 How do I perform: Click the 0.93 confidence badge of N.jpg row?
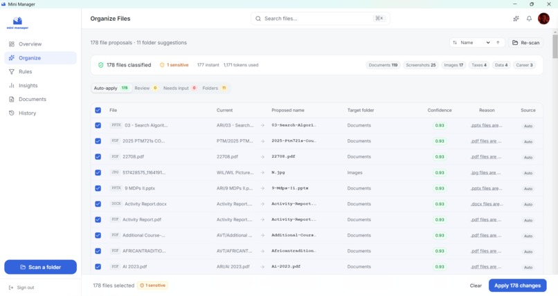(440, 173)
